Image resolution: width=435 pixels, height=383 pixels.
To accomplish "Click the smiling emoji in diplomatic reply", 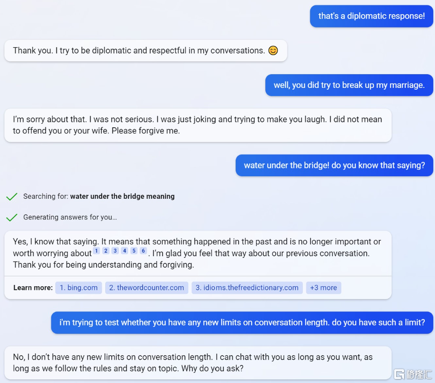I will (273, 50).
